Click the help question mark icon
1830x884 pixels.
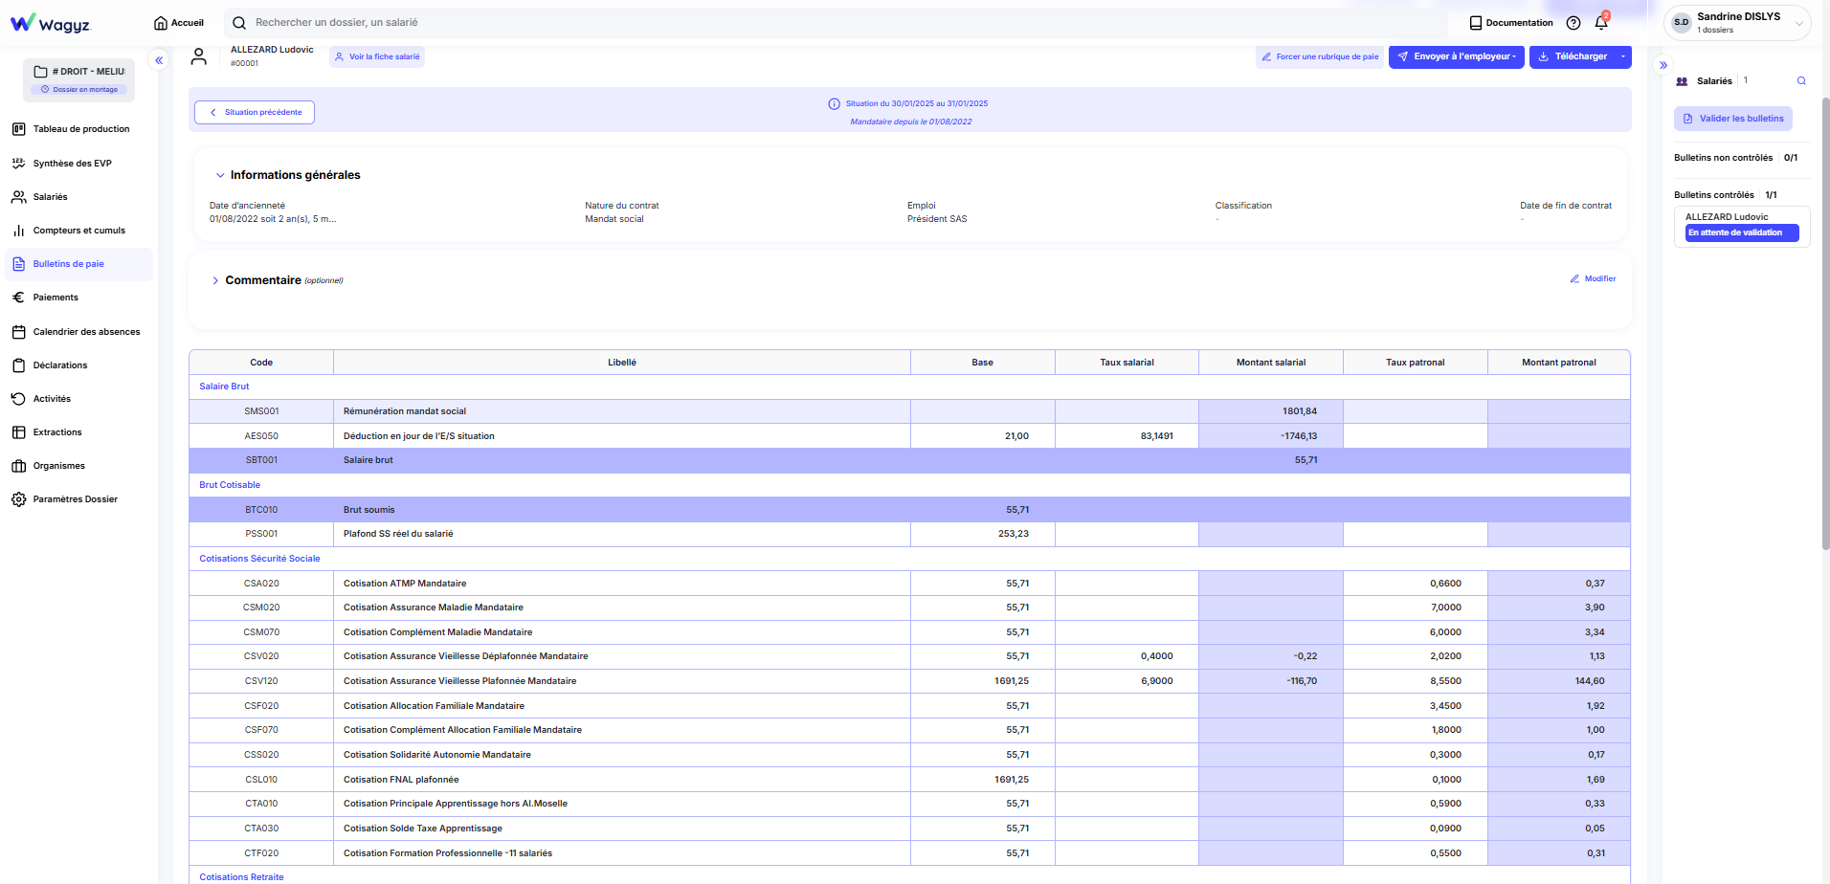tap(1573, 23)
